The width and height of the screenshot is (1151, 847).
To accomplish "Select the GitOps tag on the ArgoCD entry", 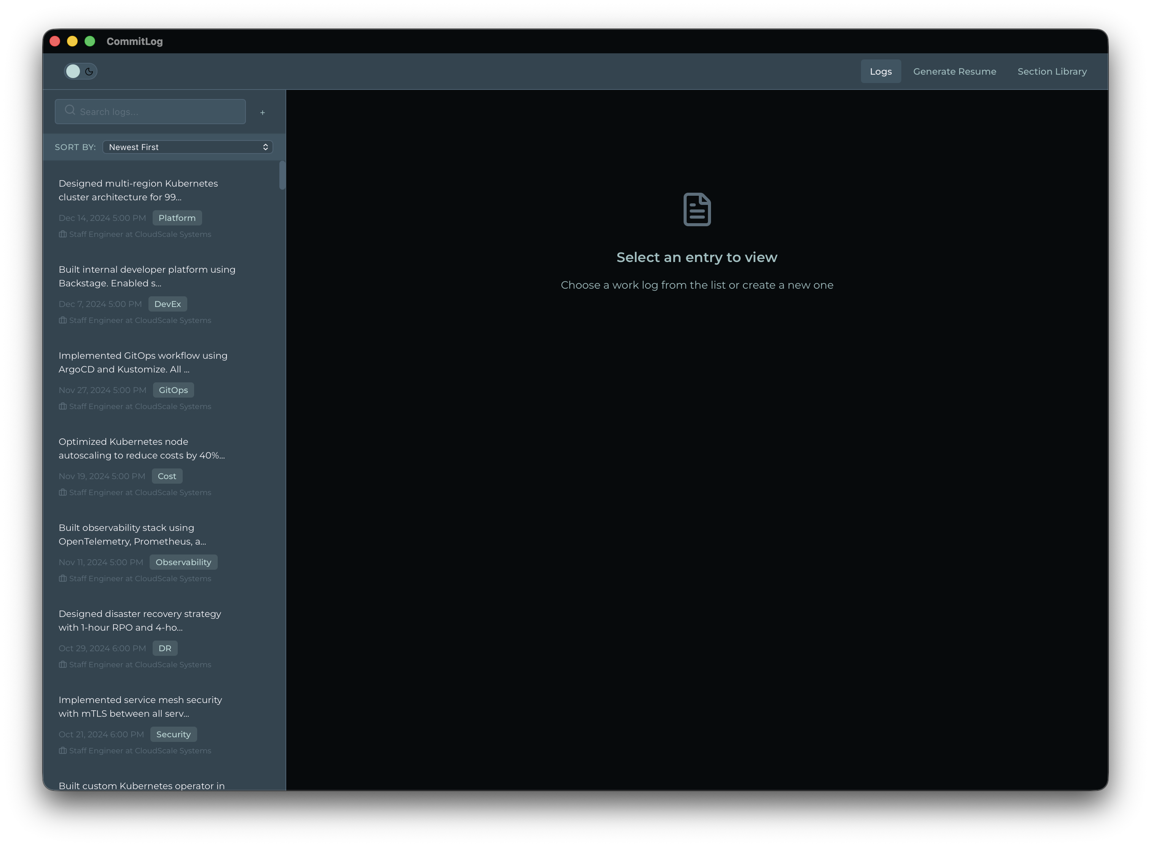I will click(173, 390).
